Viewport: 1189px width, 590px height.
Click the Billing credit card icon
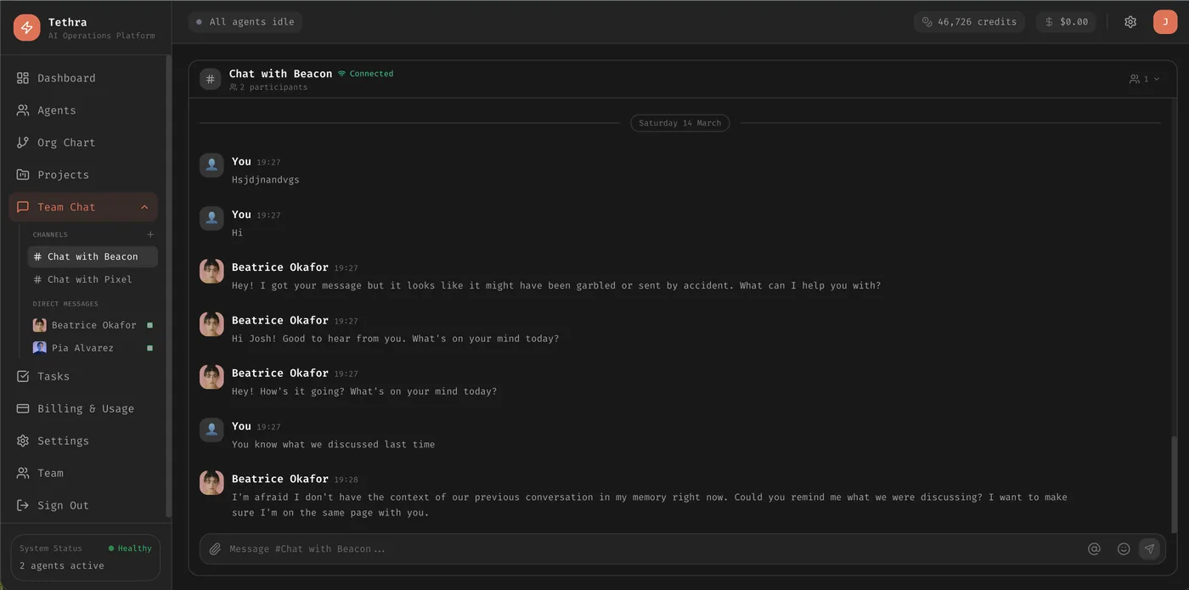click(x=23, y=408)
